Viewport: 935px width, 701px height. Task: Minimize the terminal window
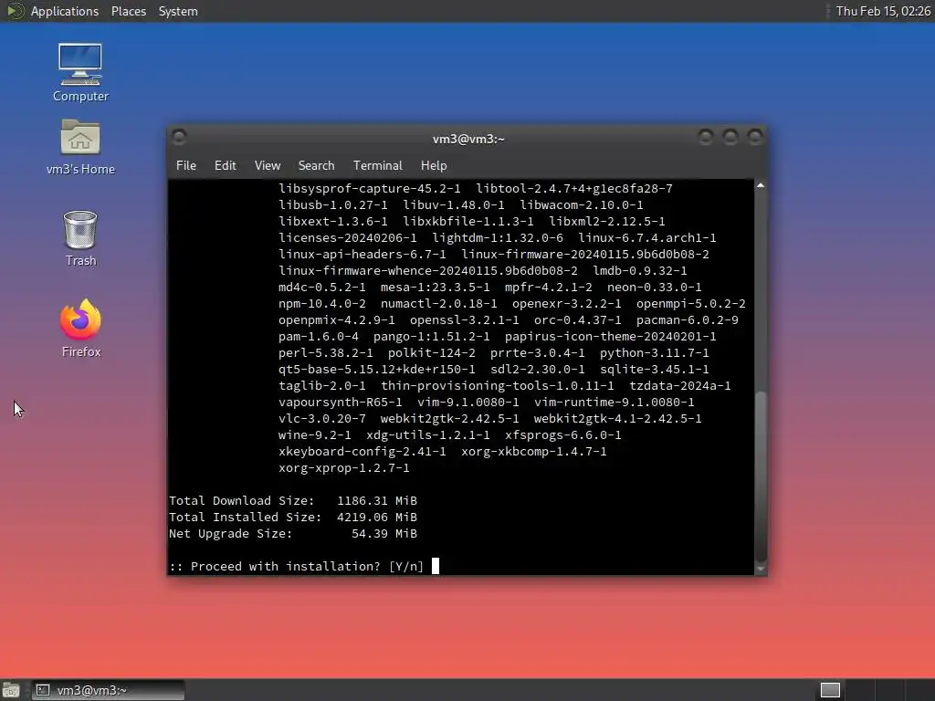coord(706,138)
